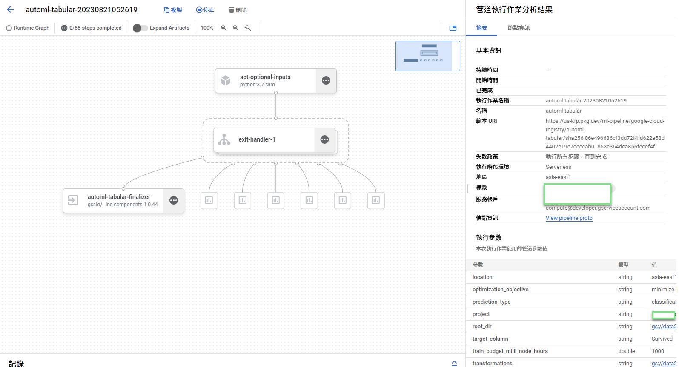Enable the Expand Artifacts toggle

click(140, 28)
